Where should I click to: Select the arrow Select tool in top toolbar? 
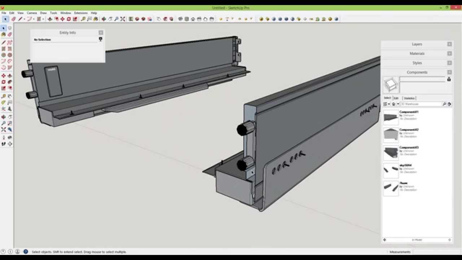(x=5, y=19)
